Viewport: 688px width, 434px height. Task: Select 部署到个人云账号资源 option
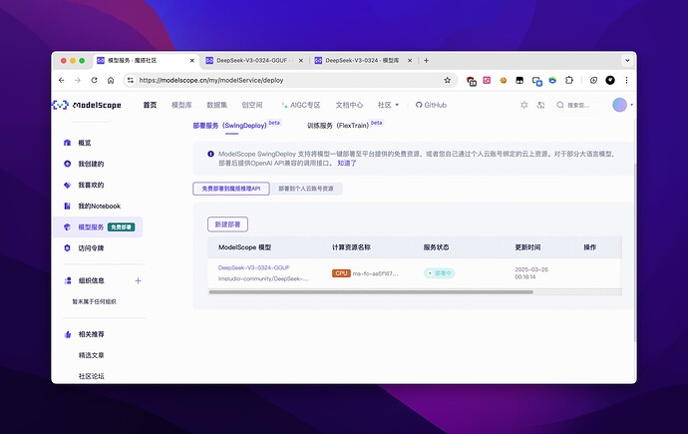(306, 189)
